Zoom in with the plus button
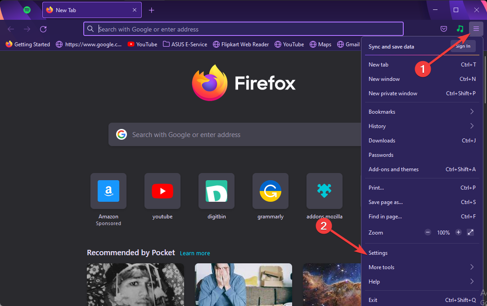 click(458, 232)
